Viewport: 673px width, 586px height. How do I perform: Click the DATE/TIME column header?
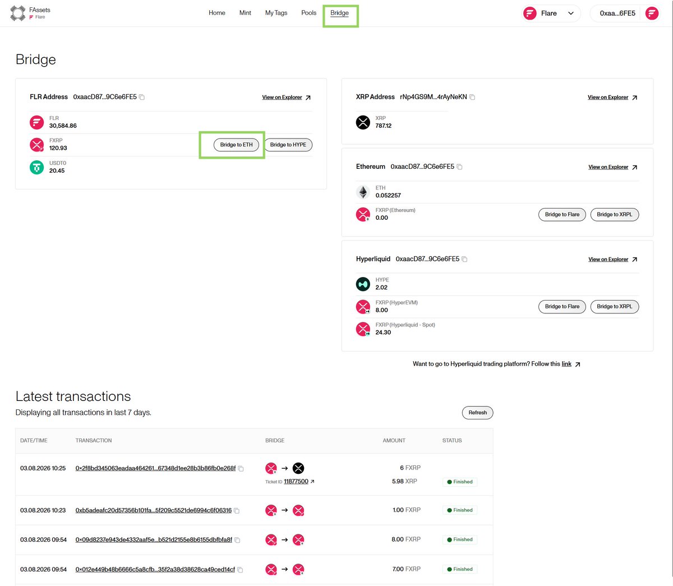click(x=34, y=441)
